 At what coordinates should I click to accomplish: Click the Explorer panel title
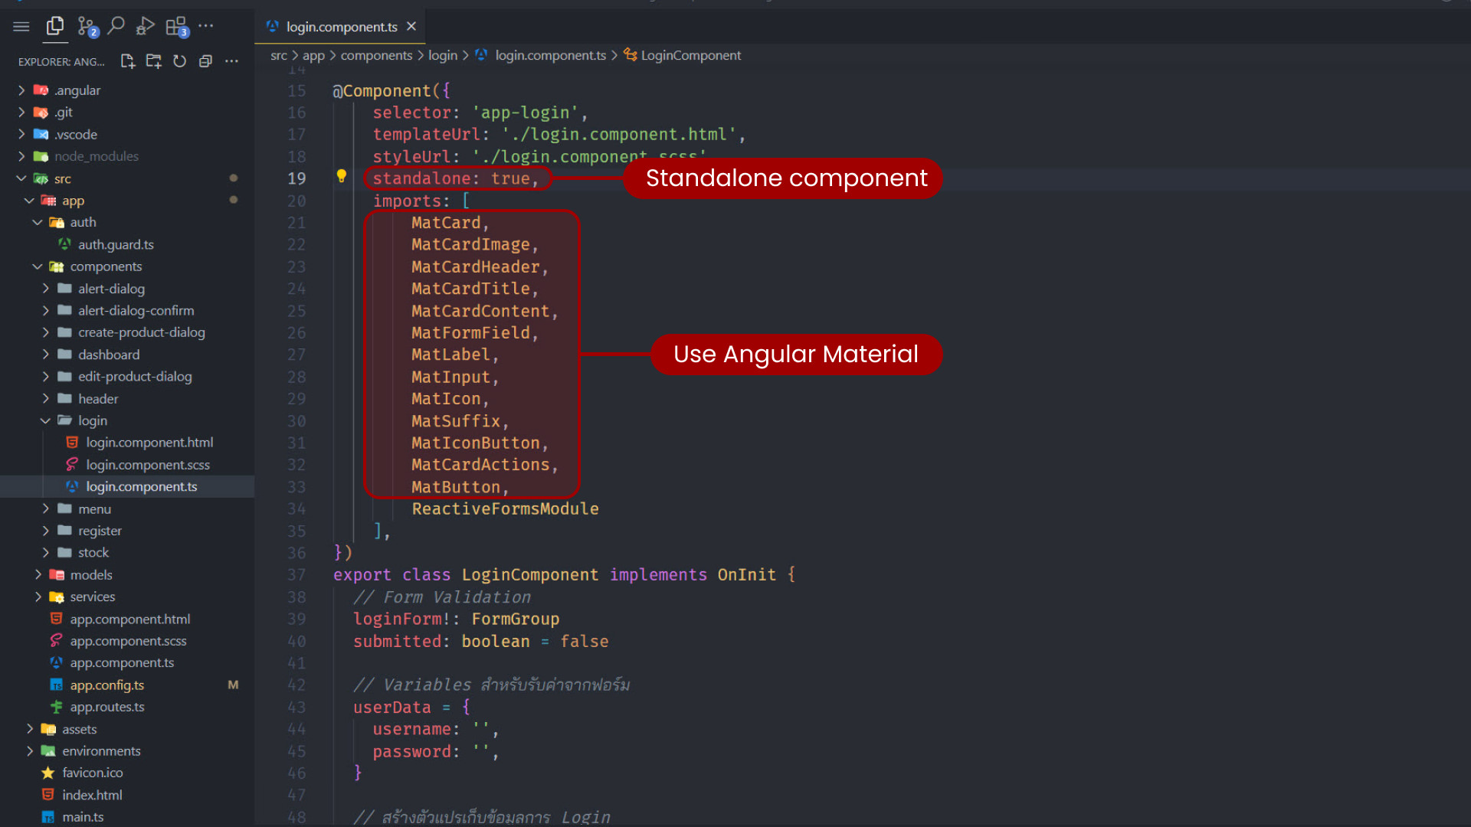(61, 62)
